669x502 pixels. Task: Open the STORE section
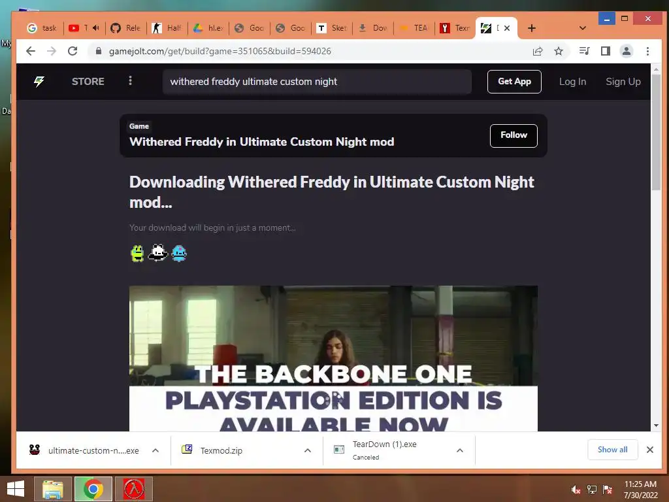pos(88,81)
